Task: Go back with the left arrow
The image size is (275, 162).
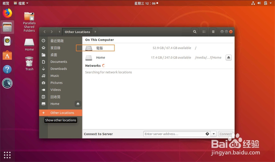Action: click(x=45, y=32)
